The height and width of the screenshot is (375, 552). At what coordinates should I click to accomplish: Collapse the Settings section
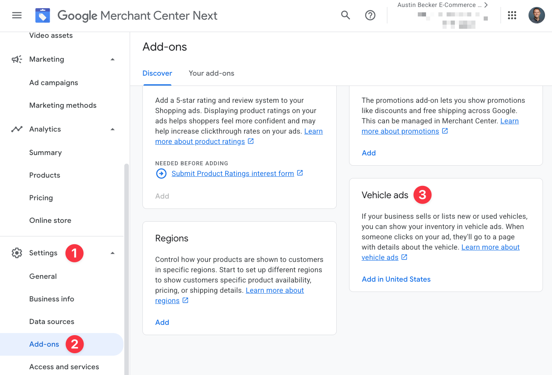tap(112, 253)
